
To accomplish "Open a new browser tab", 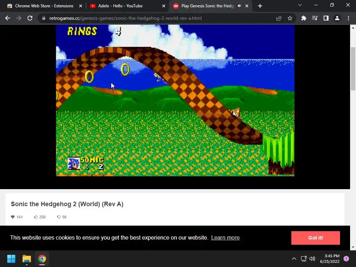I will coord(260,6).
